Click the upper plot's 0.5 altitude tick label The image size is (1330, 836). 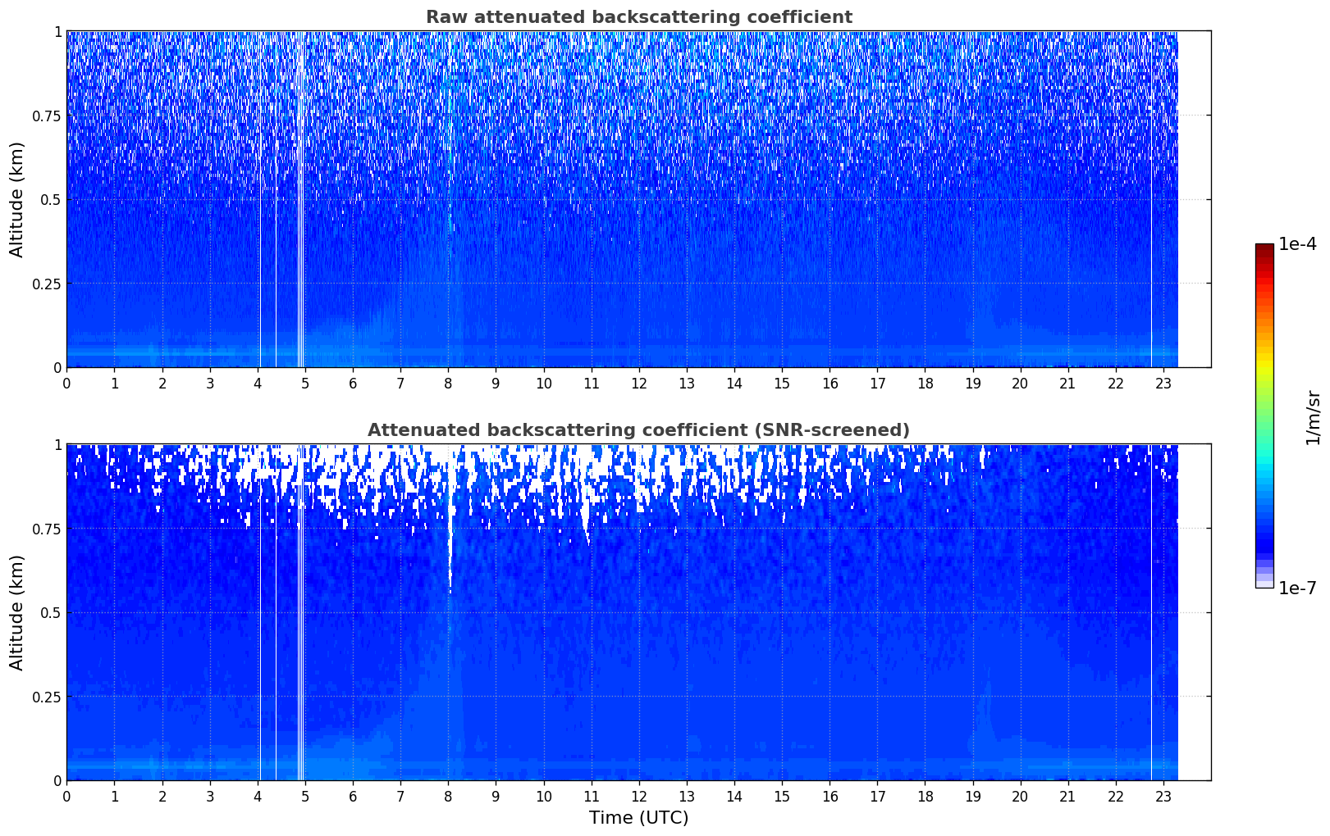pos(51,200)
